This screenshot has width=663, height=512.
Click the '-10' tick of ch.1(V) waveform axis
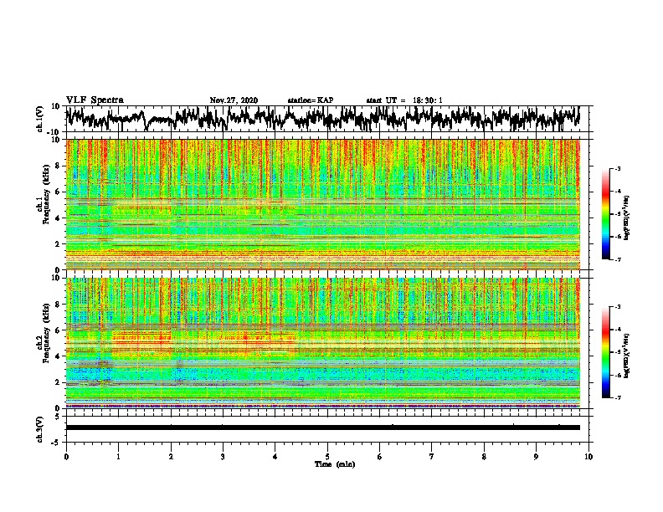pos(54,132)
